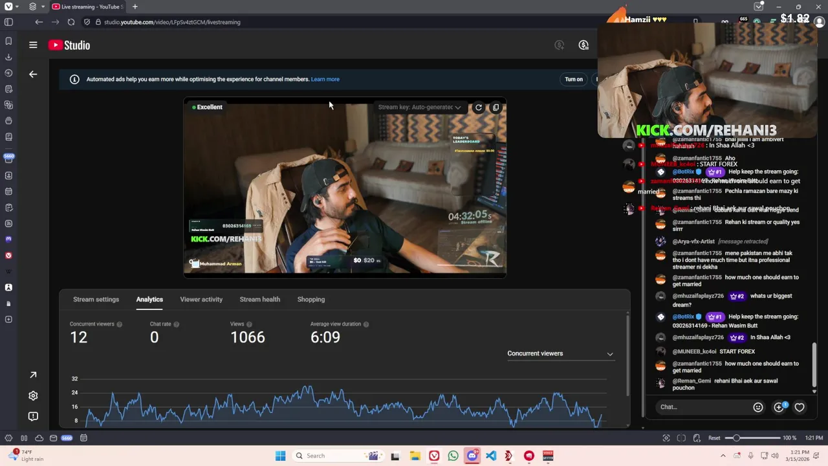
Task: Copy the stream key
Action: [x=496, y=107]
